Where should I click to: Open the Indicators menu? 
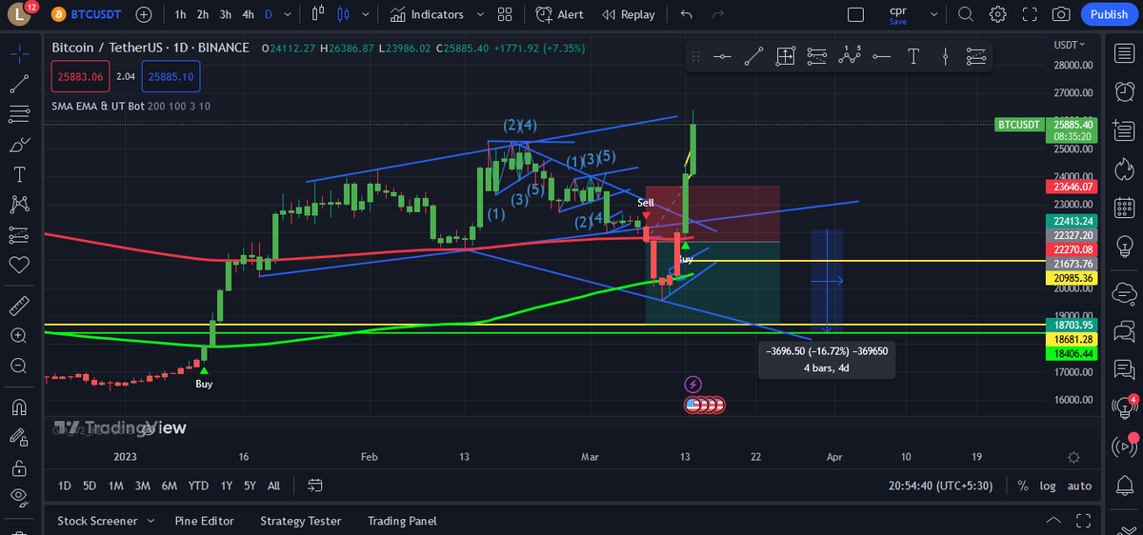[x=427, y=14]
